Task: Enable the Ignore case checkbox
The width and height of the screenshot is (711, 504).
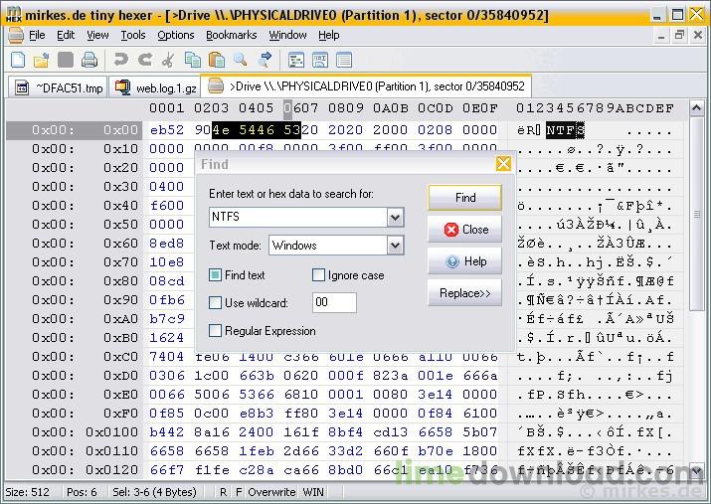Action: (319, 275)
